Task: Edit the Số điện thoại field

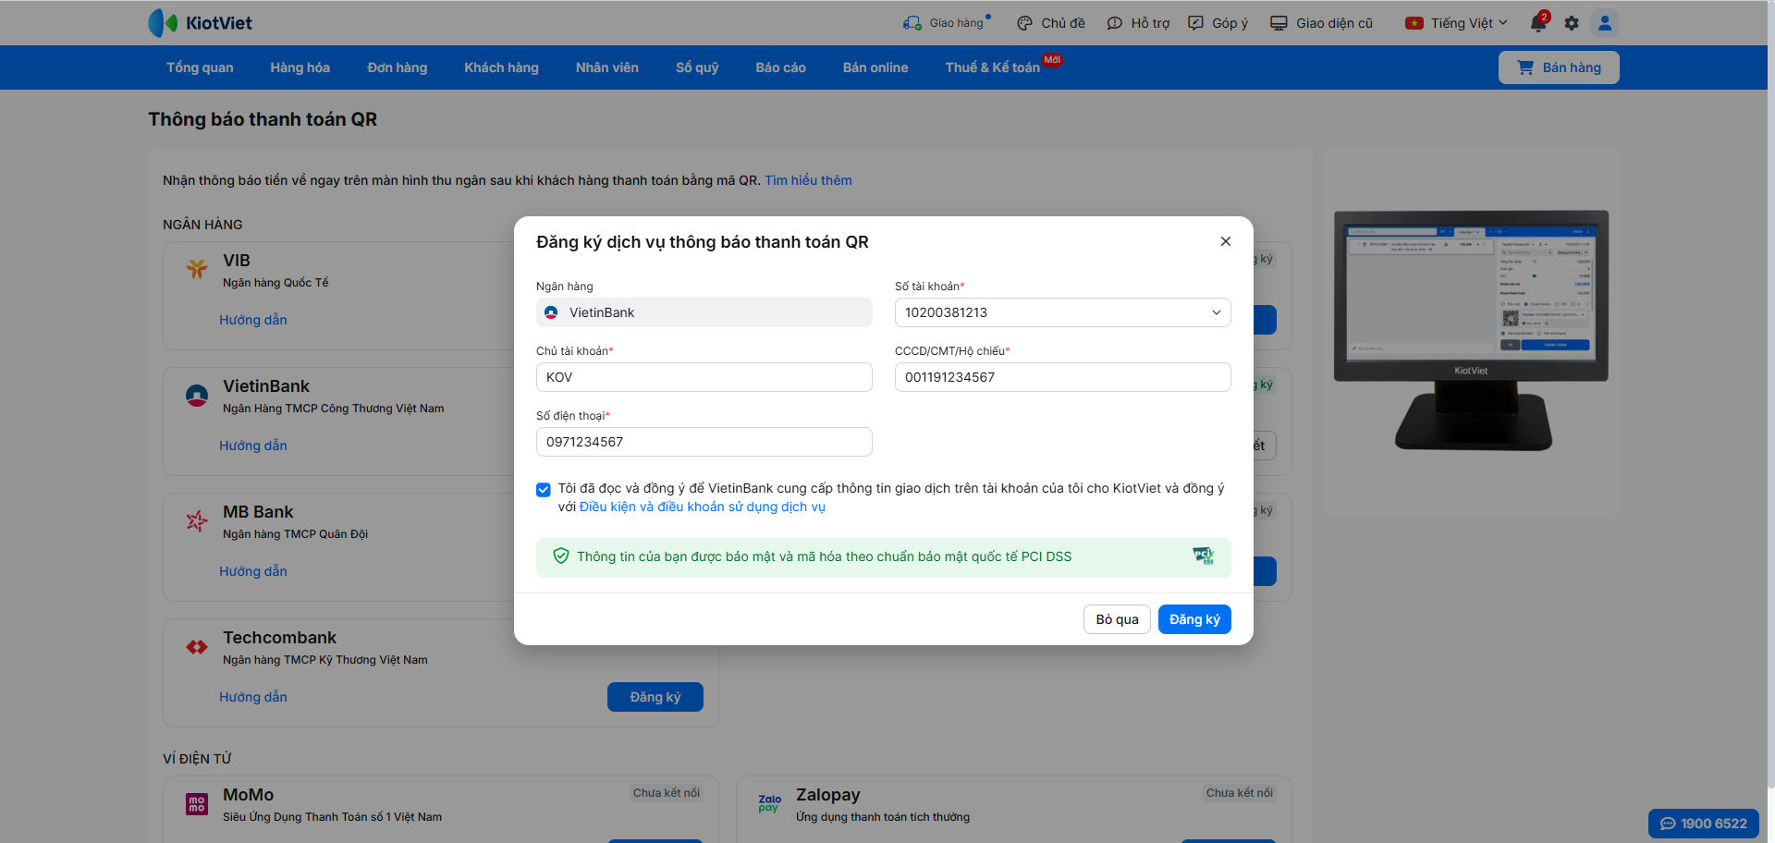Action: click(x=704, y=442)
